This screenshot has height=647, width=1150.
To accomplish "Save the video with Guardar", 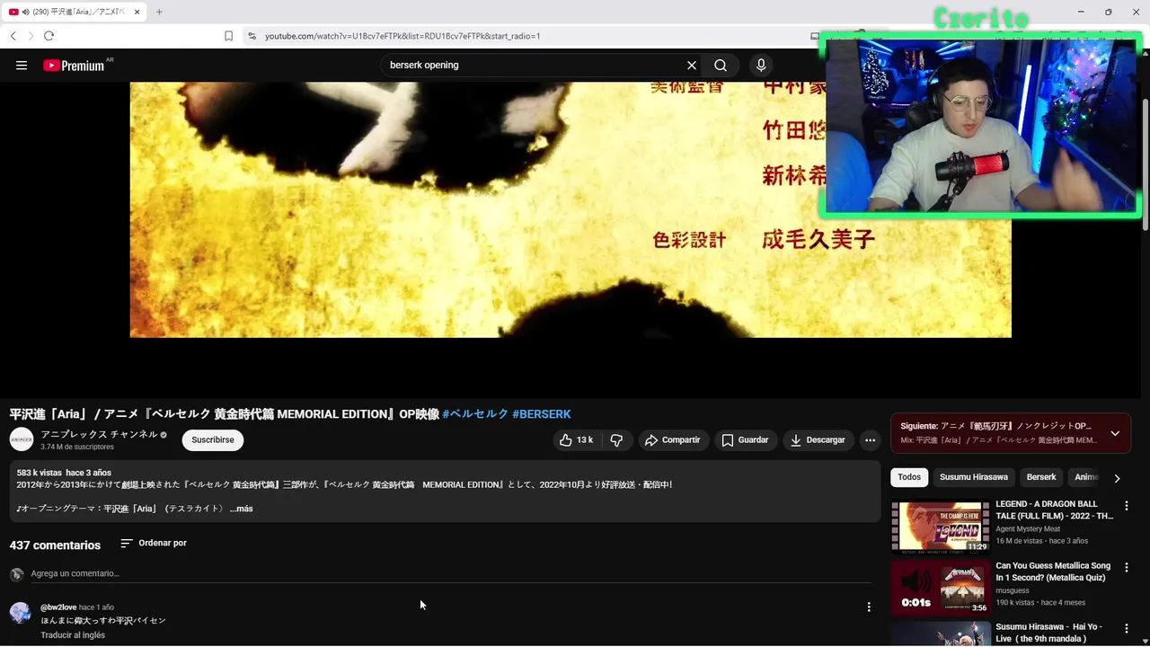I will (746, 440).
